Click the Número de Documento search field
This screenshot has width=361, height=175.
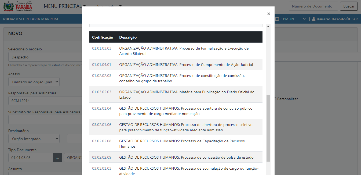pos(313,6)
